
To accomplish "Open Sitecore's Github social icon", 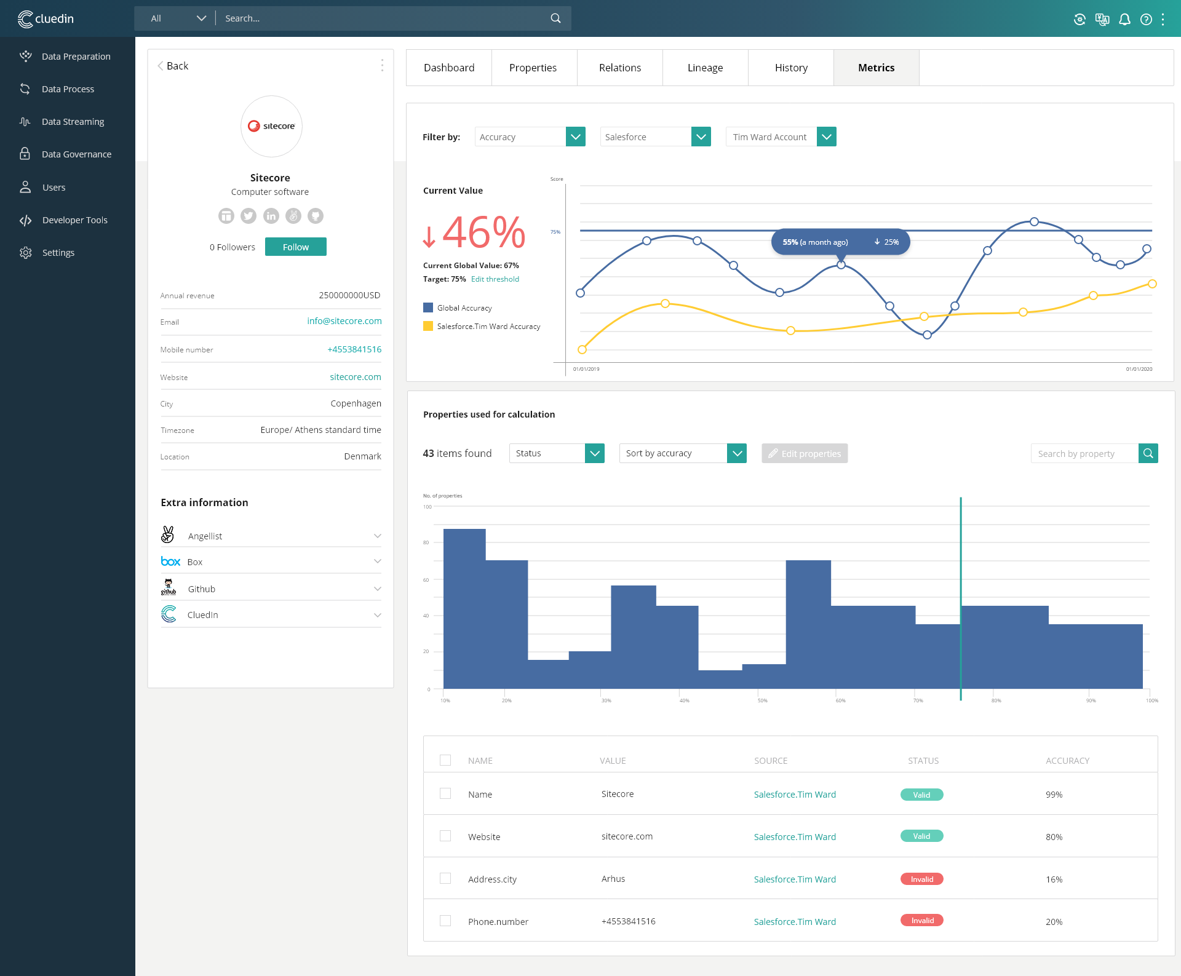I will (316, 216).
